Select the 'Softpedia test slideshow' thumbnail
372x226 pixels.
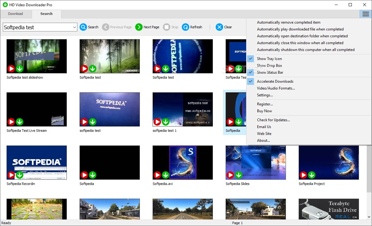(37, 56)
